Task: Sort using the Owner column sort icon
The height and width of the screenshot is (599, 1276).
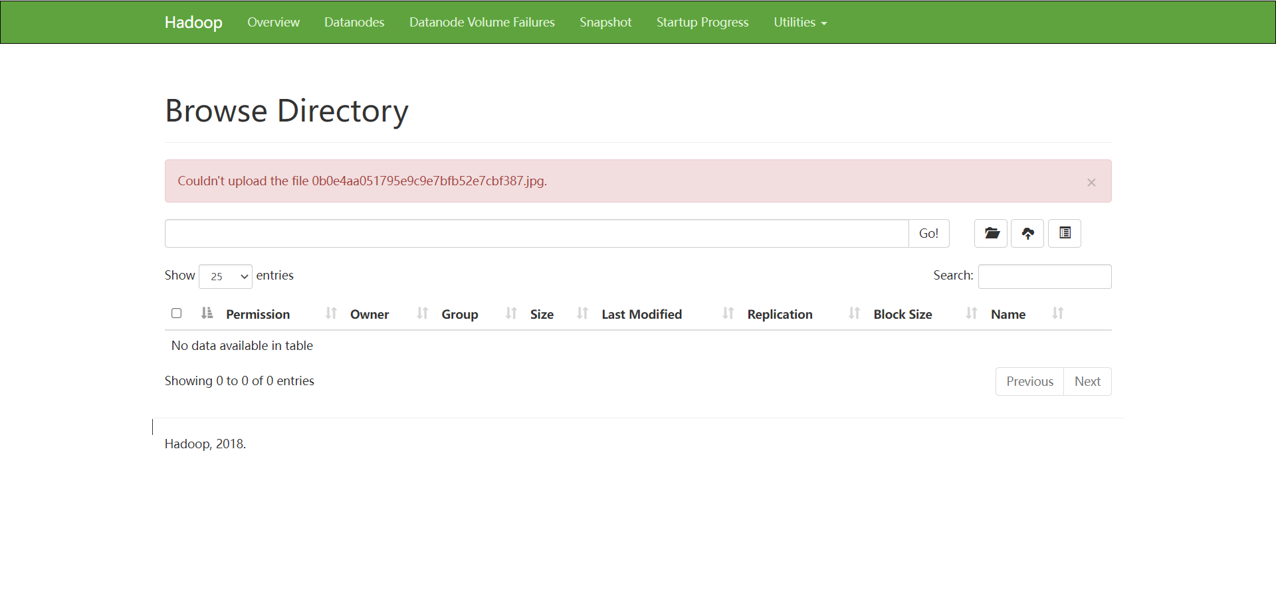Action: tap(421, 313)
